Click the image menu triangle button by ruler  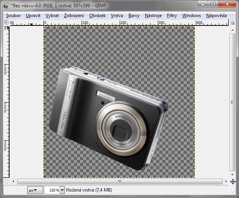[6, 22]
